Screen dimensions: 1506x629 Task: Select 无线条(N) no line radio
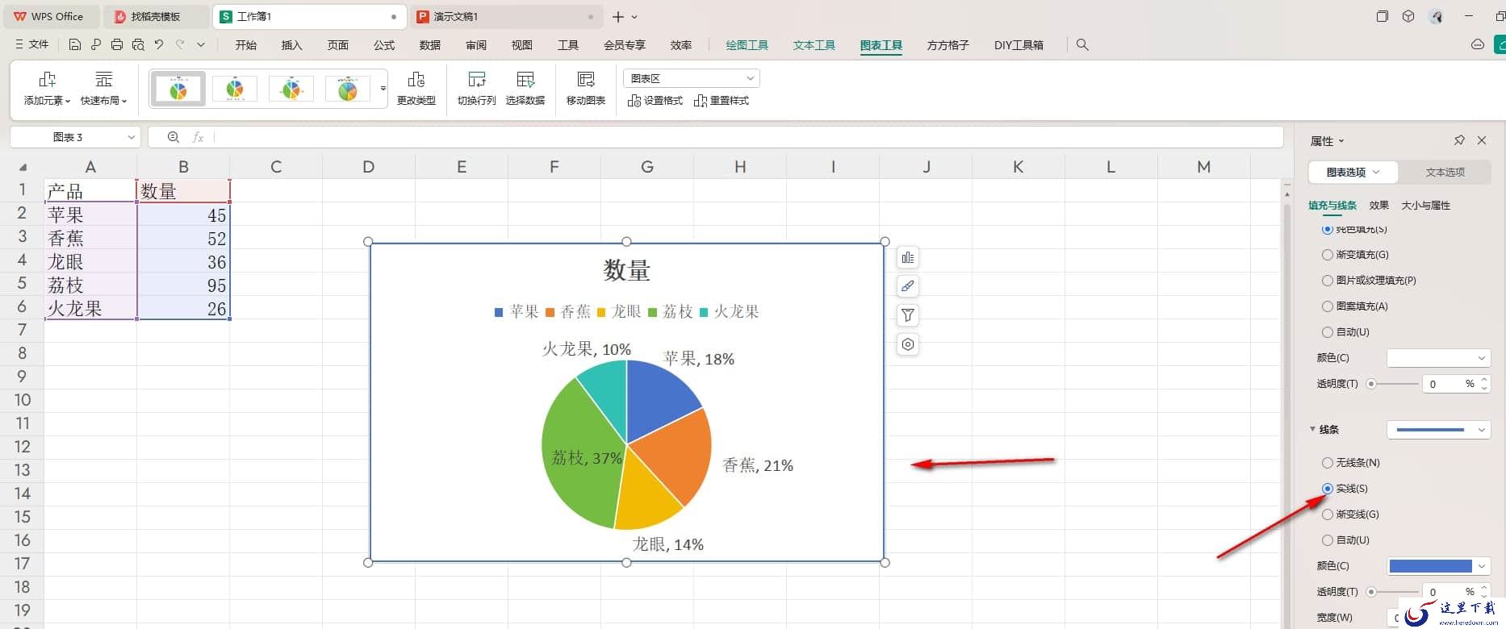point(1327,463)
